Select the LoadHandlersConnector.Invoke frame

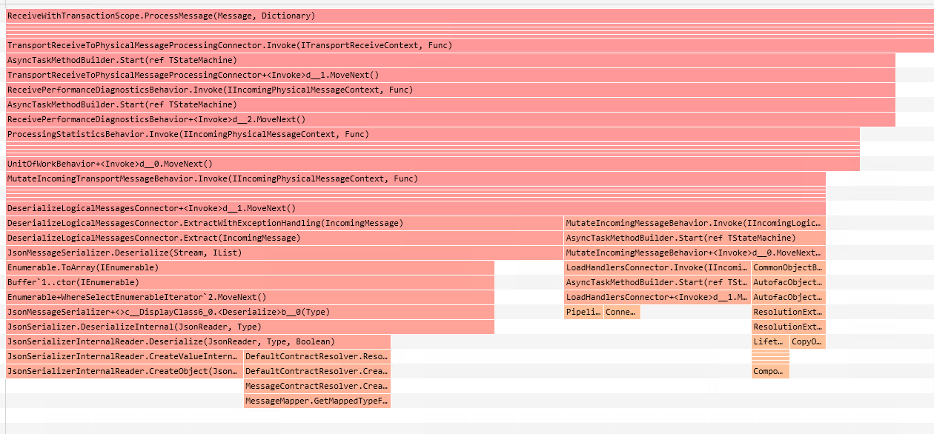(657, 267)
